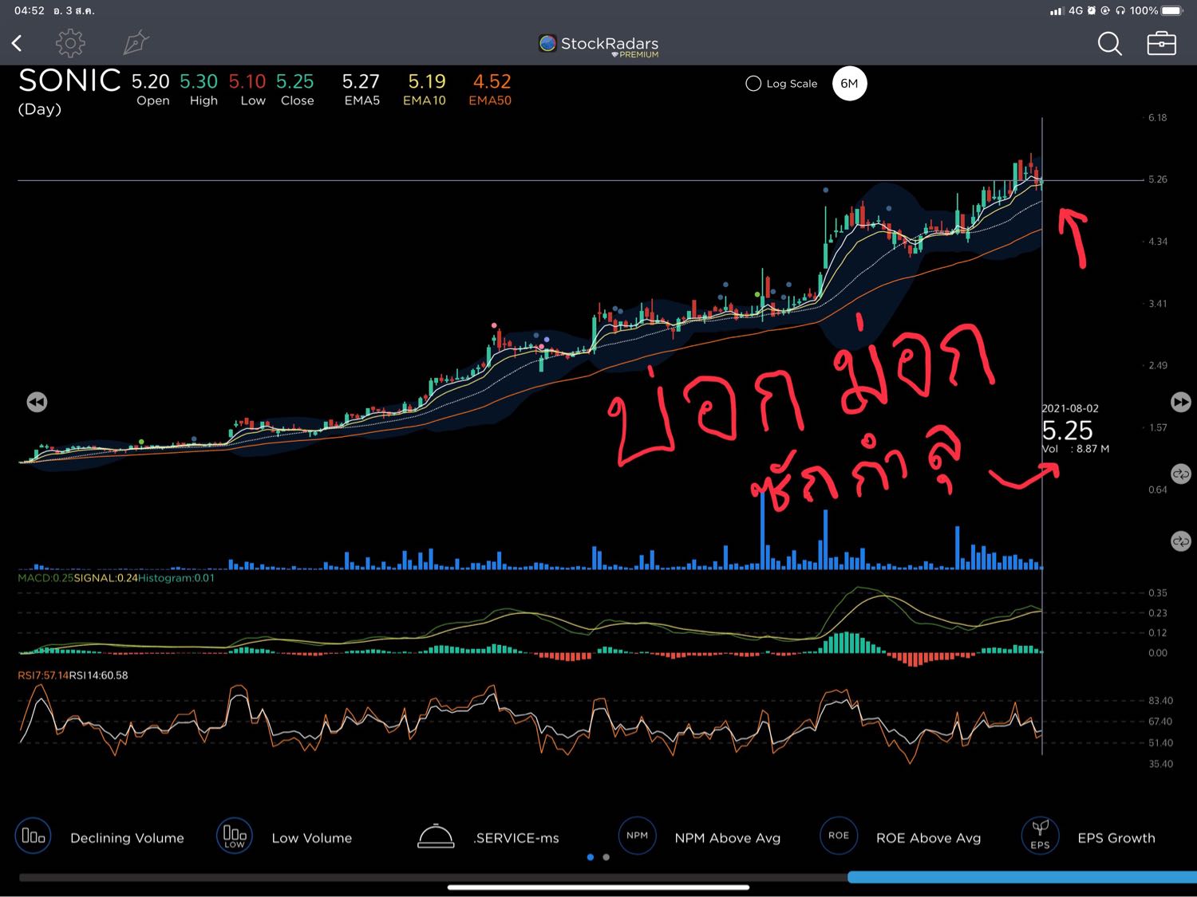This screenshot has height=897, width=1197.
Task: Tap the StockRadars Premium logo
Action: click(x=598, y=45)
